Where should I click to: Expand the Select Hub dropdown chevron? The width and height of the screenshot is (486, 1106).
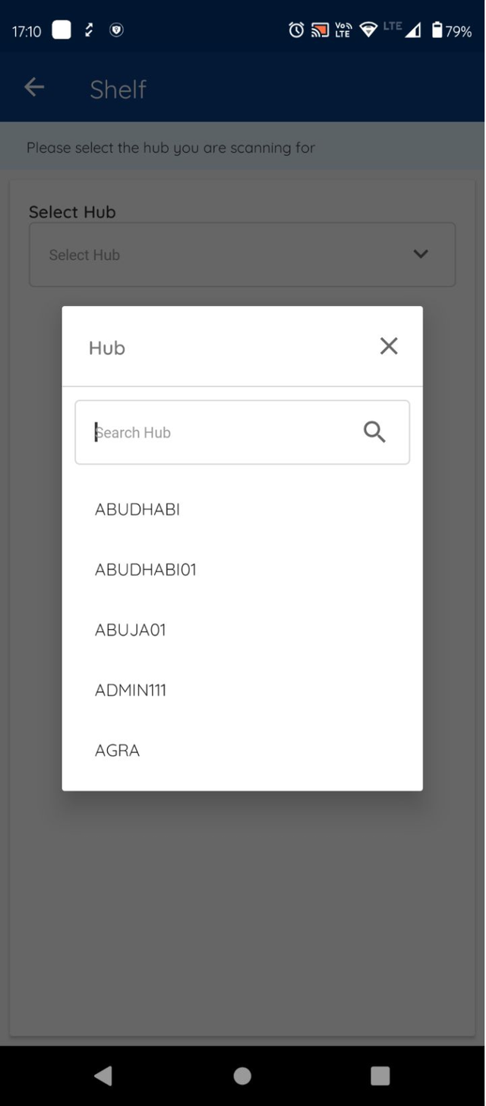coord(421,254)
